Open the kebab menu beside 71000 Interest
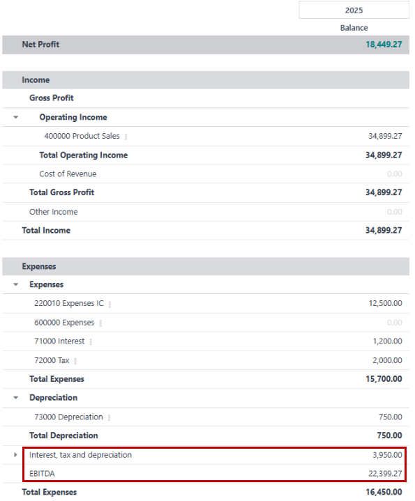Viewport: 415px width, 501px height. click(91, 342)
